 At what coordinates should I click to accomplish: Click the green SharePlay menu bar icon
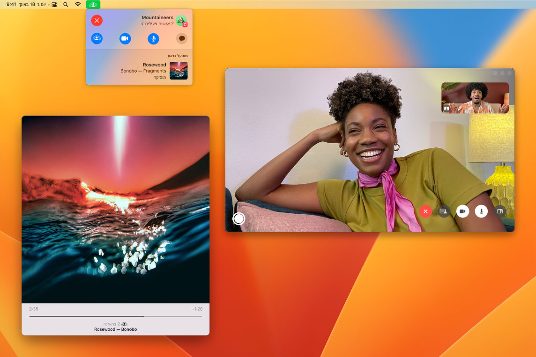tap(93, 5)
